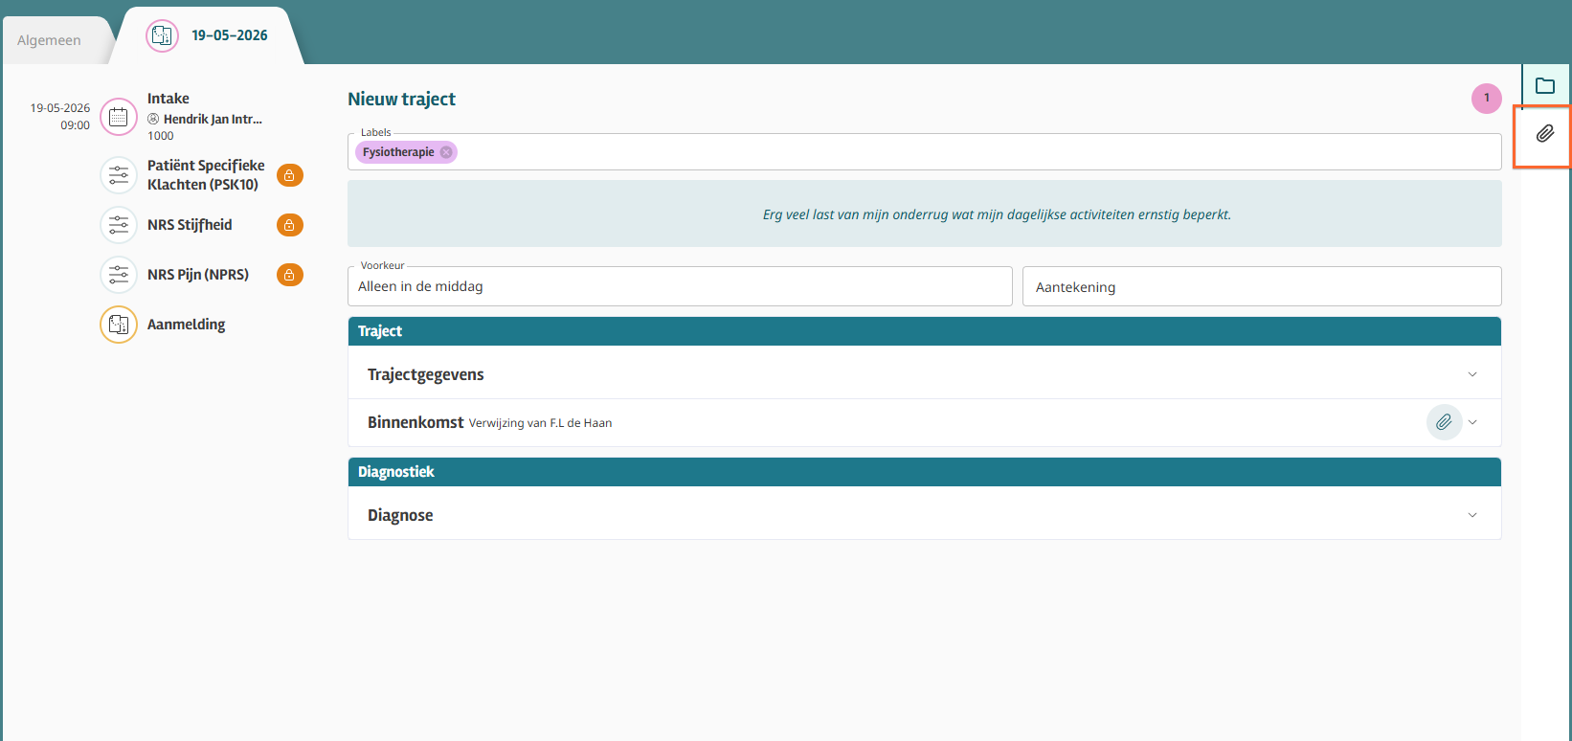Open the Aanmelding item
This screenshot has width=1572, height=741.
click(x=186, y=325)
